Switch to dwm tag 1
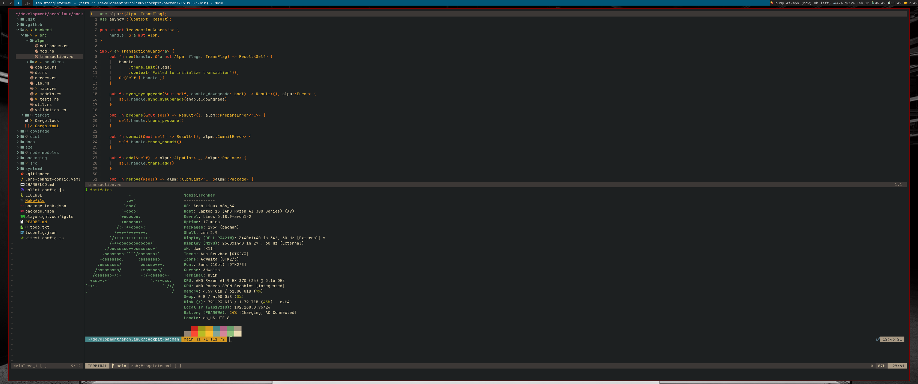This screenshot has height=384, width=918. (x=3, y=3)
